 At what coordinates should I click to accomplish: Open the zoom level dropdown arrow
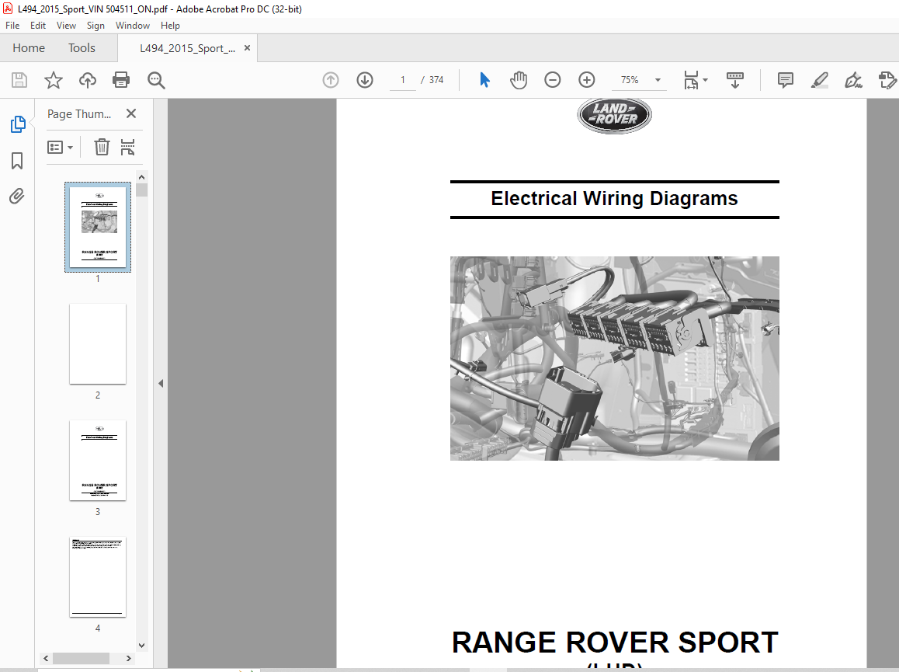pyautogui.click(x=658, y=80)
